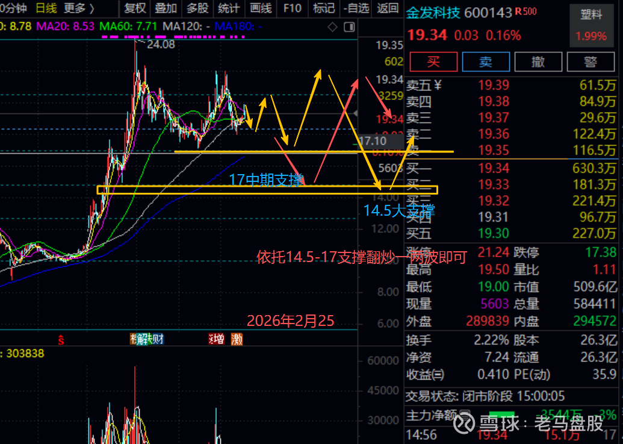The width and height of the screenshot is (623, 444).
Task: Expand the 更多 periods menu
Action: (79, 8)
